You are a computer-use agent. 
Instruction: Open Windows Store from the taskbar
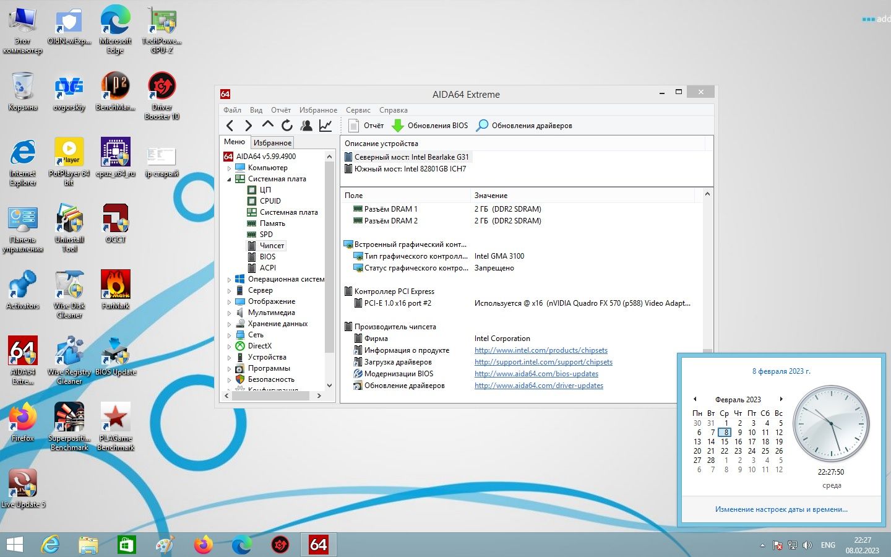coord(126,545)
